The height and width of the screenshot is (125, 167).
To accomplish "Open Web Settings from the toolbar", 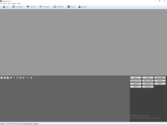I will click(x=58, y=7).
